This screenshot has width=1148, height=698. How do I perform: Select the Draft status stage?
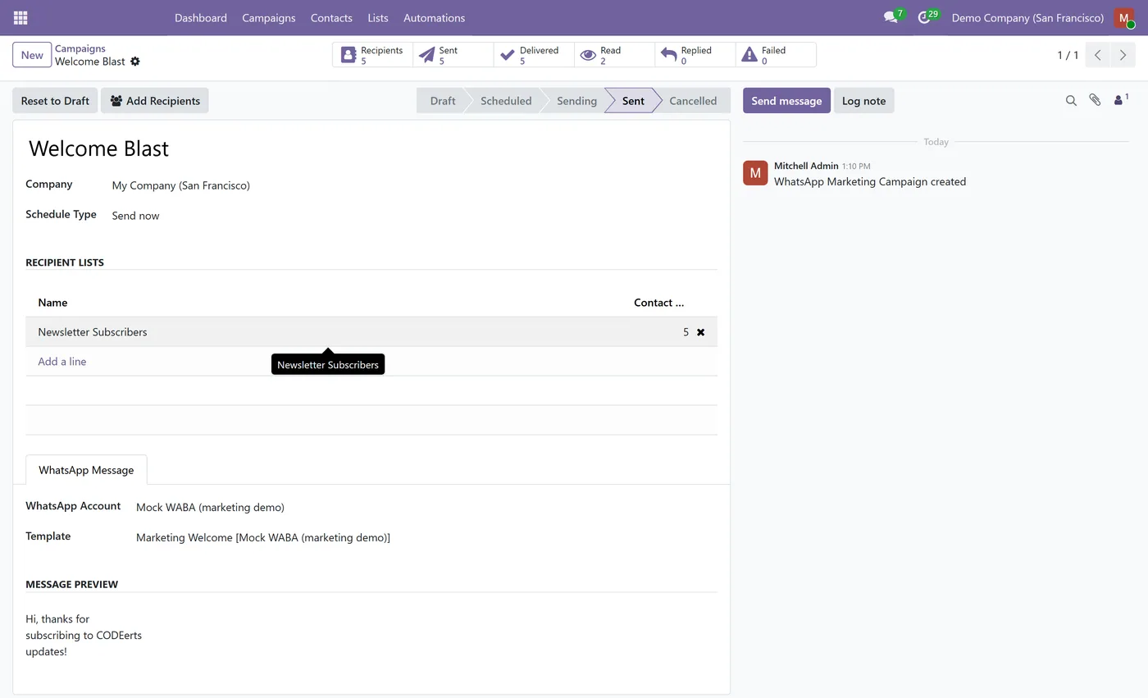tap(442, 101)
